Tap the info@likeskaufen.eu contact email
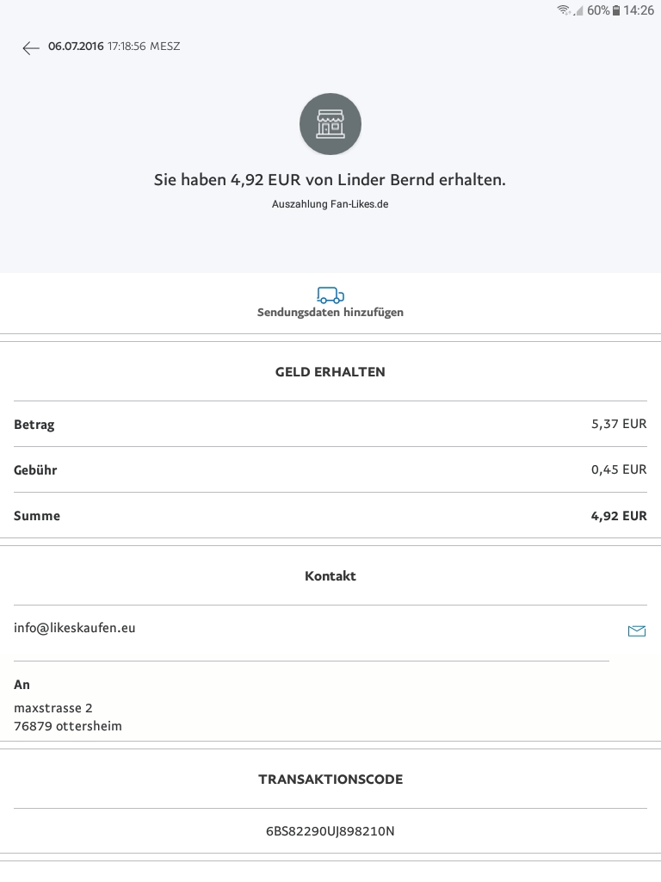Screen dimensions: 661x882 [75, 628]
